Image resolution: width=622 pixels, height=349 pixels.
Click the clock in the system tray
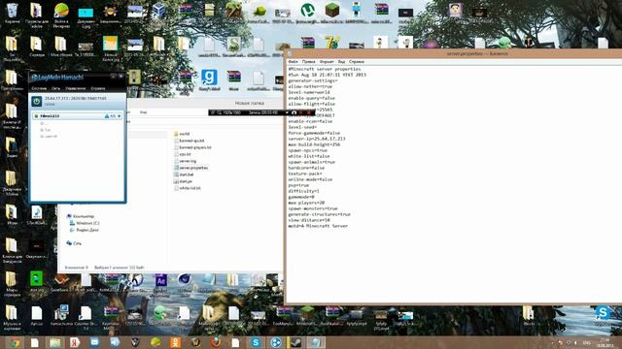click(605, 342)
